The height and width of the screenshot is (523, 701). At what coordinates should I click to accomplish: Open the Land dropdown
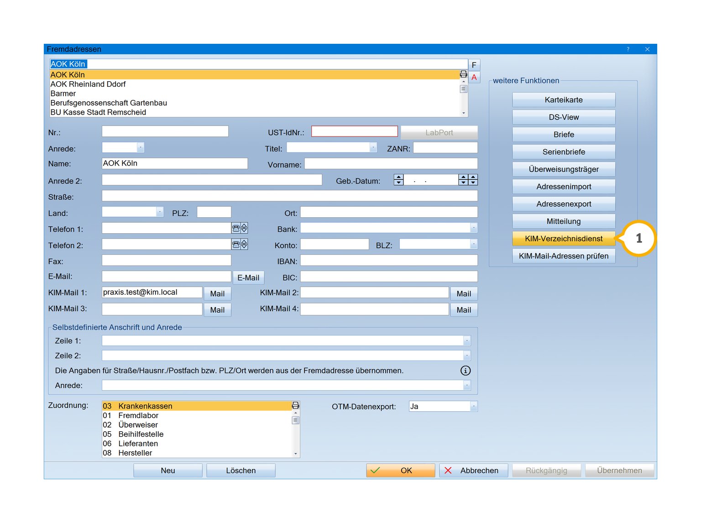click(x=160, y=212)
